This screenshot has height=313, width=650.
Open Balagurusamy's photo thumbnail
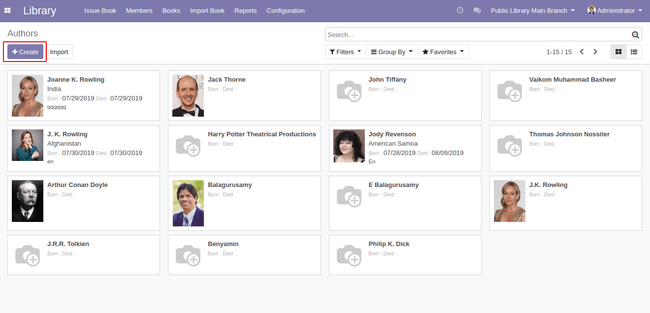pyautogui.click(x=188, y=203)
